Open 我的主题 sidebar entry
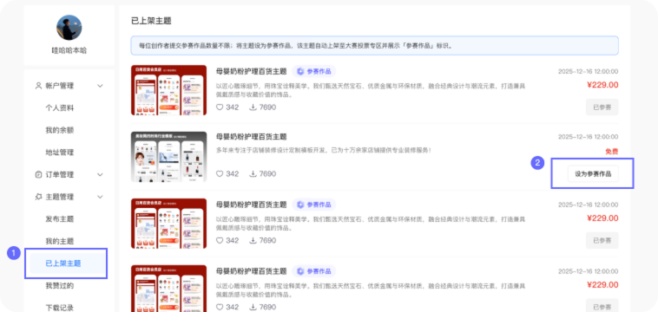This screenshot has width=658, height=312. [60, 241]
